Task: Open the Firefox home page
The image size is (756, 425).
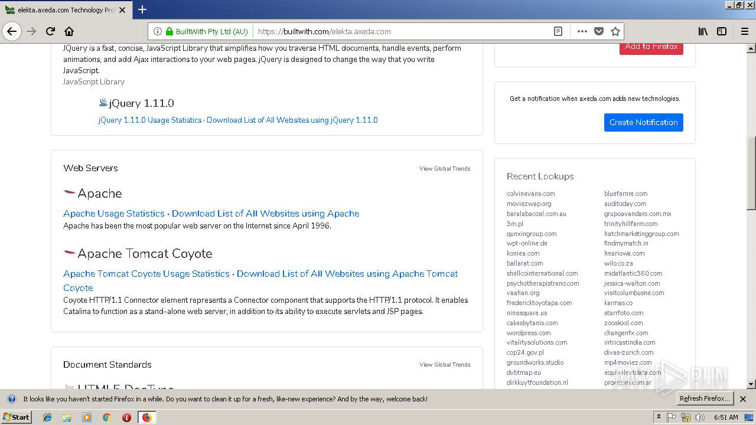Action: coord(69,31)
